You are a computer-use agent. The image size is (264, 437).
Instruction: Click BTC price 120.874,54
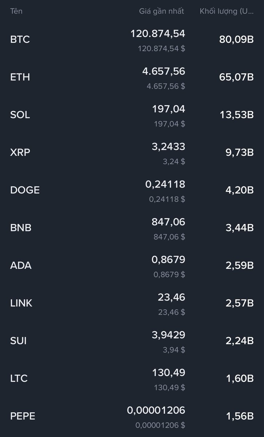coord(158,34)
